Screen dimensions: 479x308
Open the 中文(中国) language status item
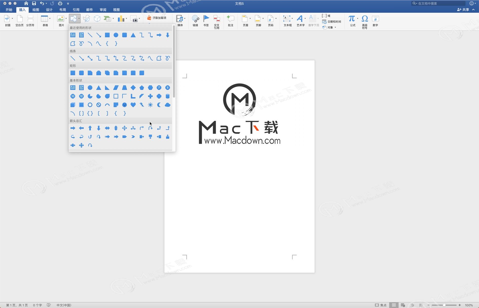pos(64,305)
